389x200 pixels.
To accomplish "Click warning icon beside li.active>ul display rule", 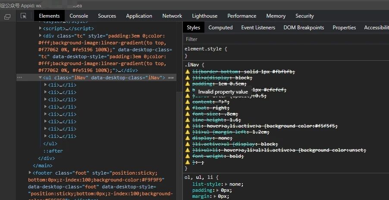I will click(x=188, y=144).
